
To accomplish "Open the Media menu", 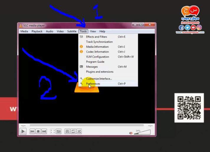I will coord(24,31).
